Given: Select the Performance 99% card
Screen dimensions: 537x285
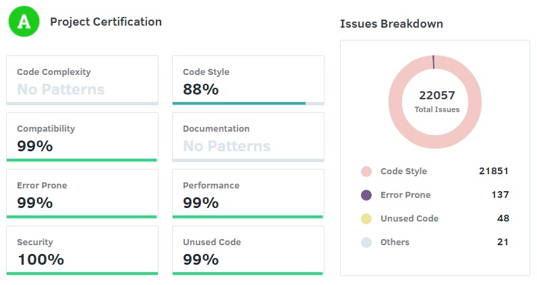Looking at the screenshot, I should [248, 194].
